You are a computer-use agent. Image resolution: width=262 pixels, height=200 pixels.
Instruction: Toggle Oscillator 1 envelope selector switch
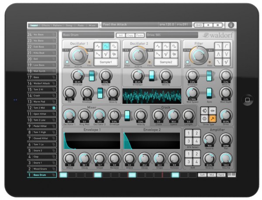[x=92, y=76]
